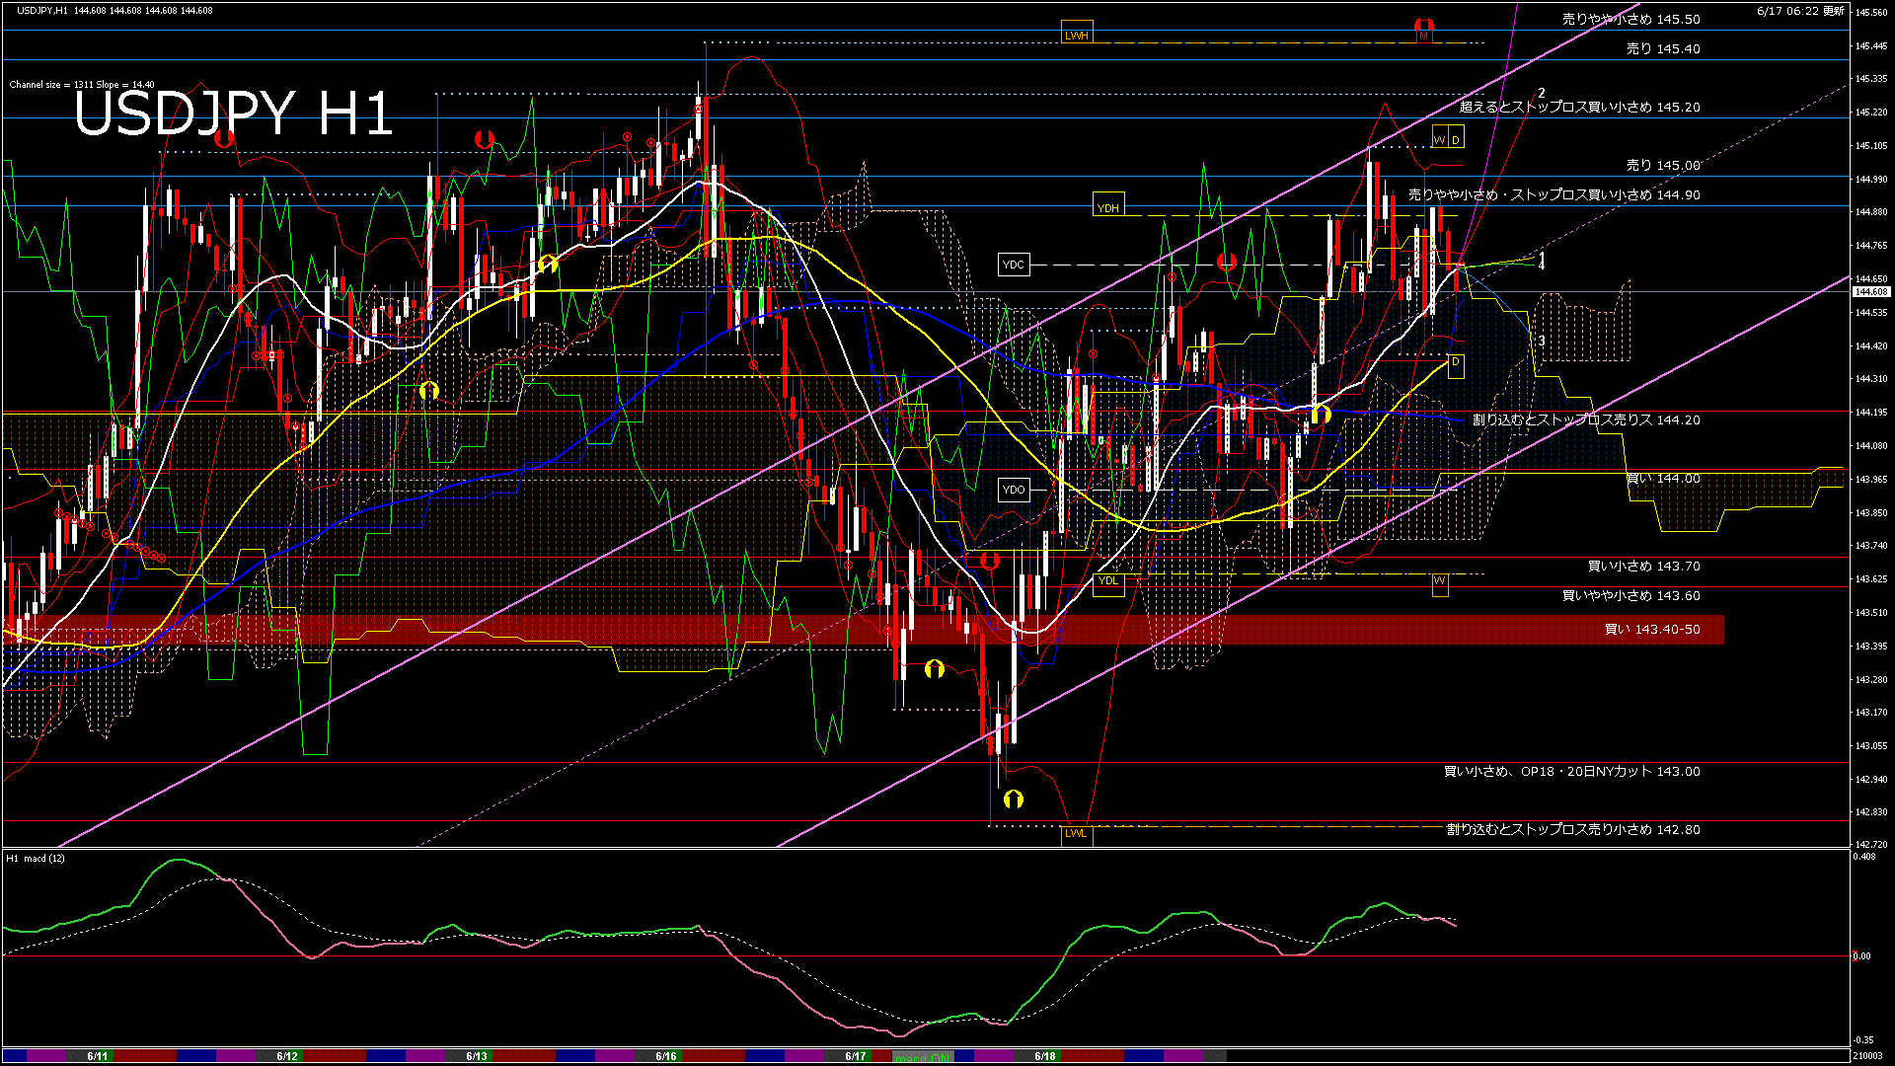Click the USDJPY,H1 symbol header text

click(43, 11)
